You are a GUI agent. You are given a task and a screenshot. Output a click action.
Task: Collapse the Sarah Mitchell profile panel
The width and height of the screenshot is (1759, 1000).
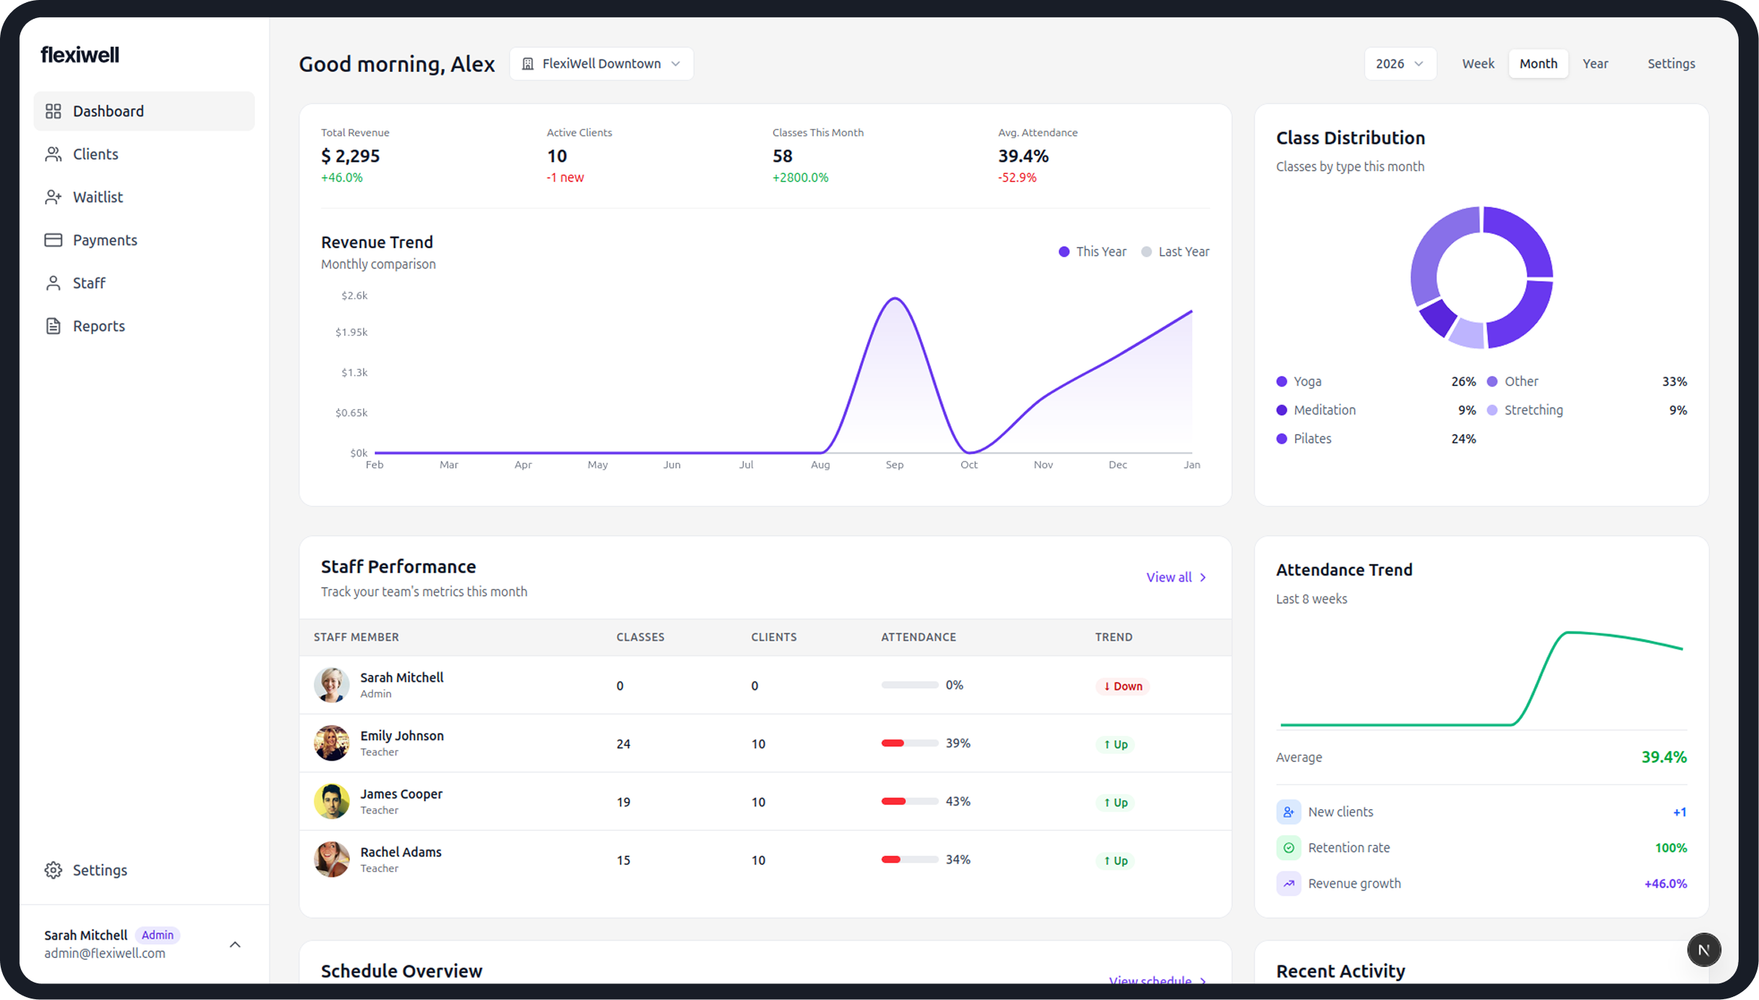pyautogui.click(x=234, y=944)
